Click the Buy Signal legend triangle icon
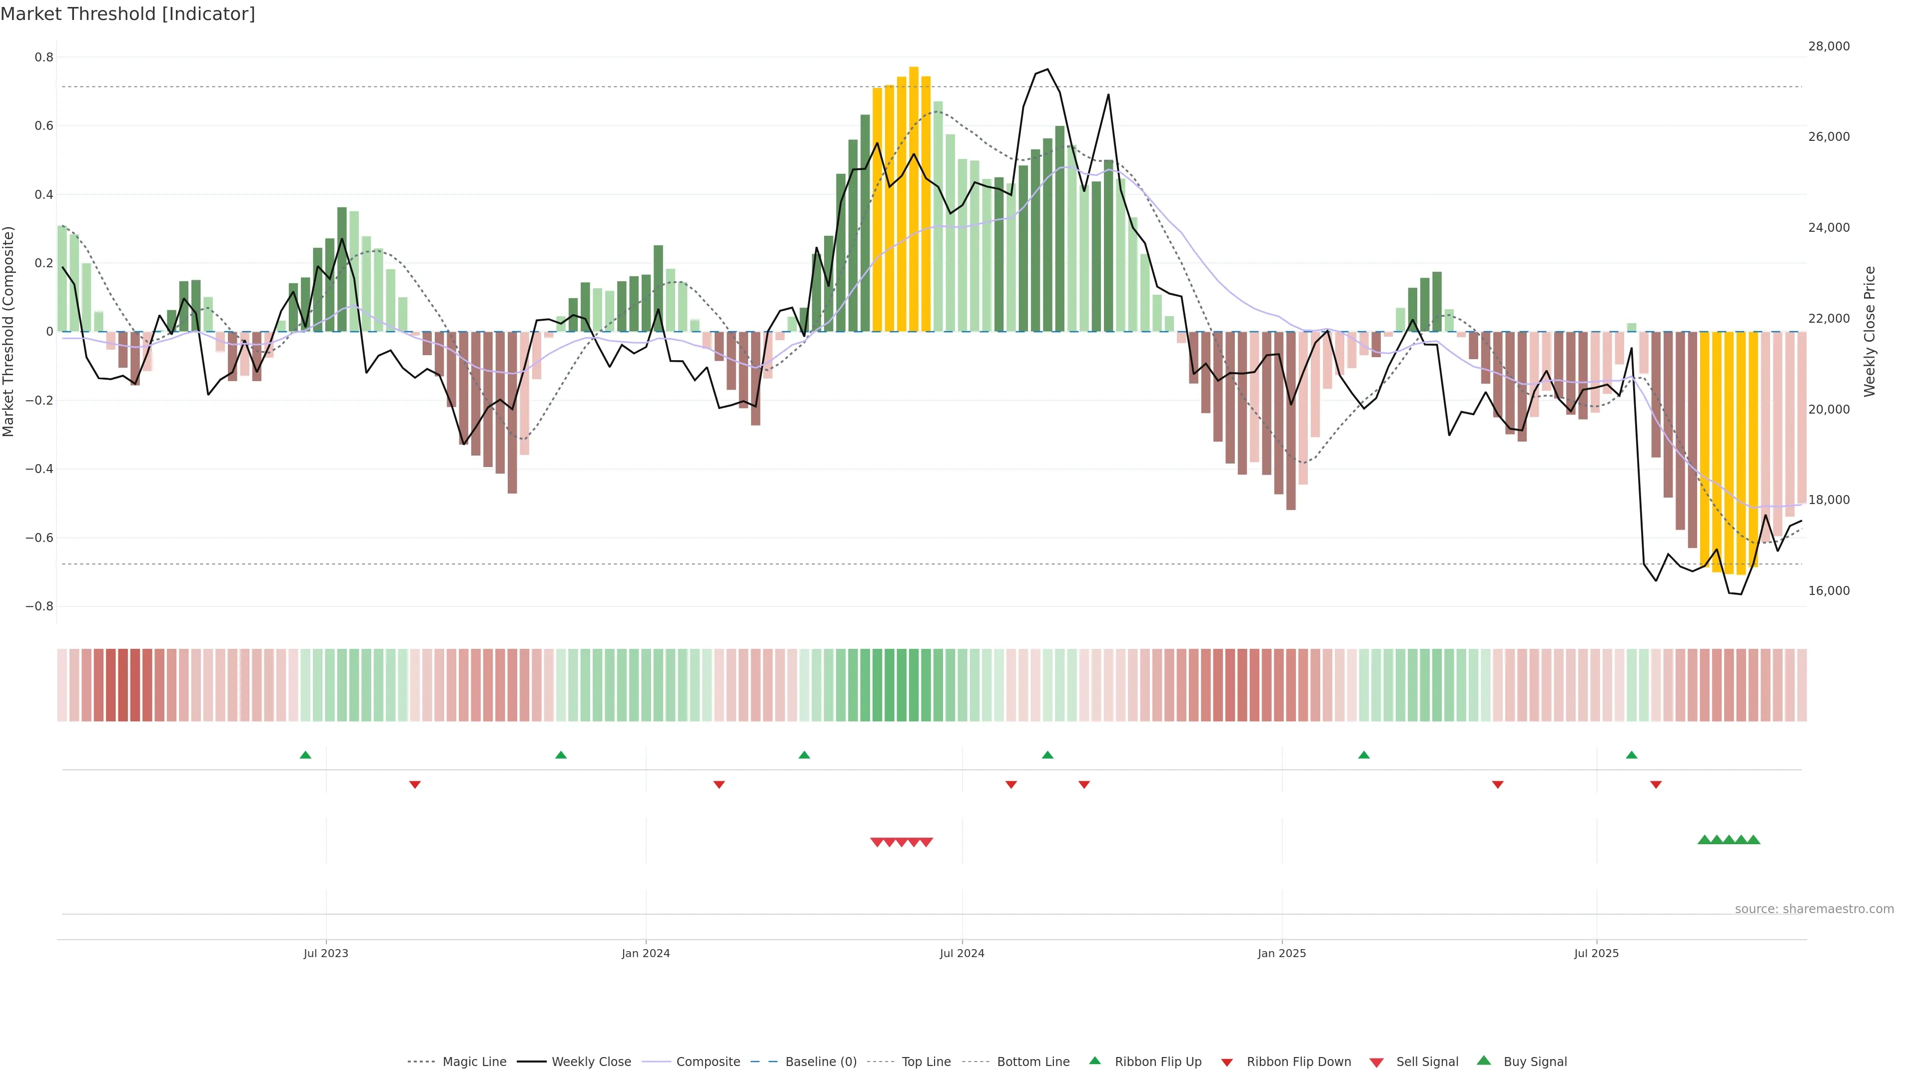Screen dimensions: 1919x1079 point(1483,1061)
